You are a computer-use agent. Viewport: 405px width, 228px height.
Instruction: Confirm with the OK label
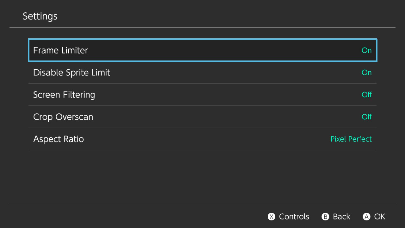[x=380, y=217]
